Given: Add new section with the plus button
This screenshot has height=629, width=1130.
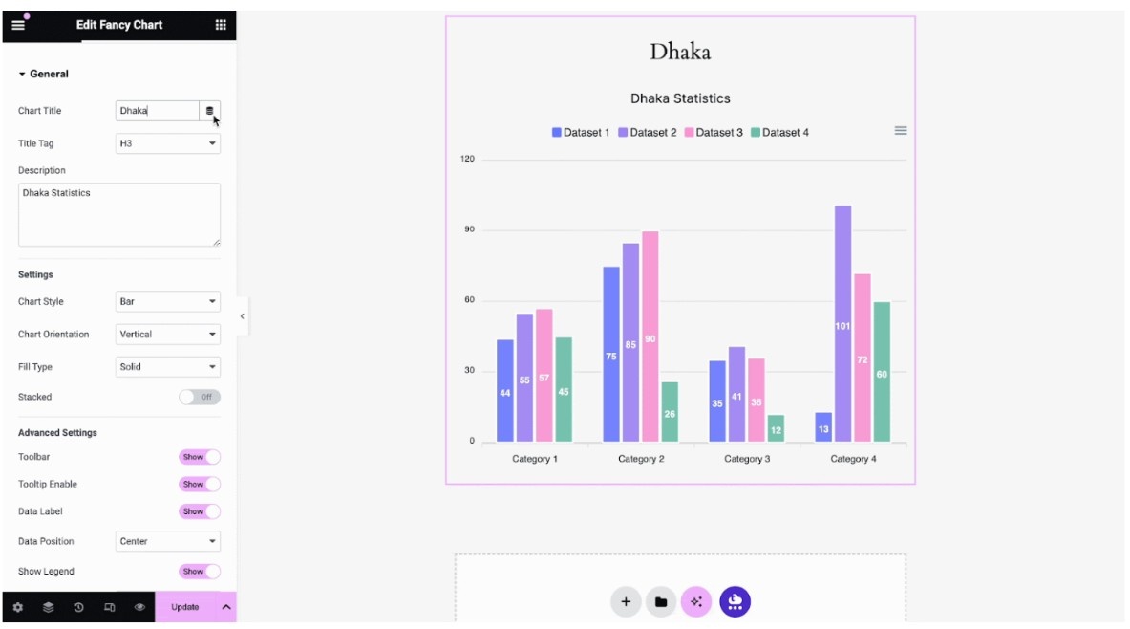Looking at the screenshot, I should pyautogui.click(x=626, y=601).
